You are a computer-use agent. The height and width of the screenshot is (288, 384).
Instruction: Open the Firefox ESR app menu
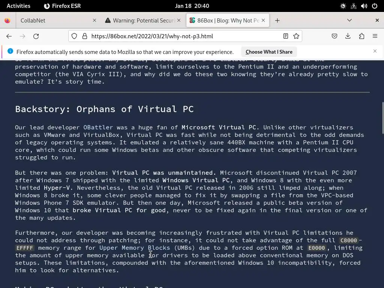tap(62, 6)
